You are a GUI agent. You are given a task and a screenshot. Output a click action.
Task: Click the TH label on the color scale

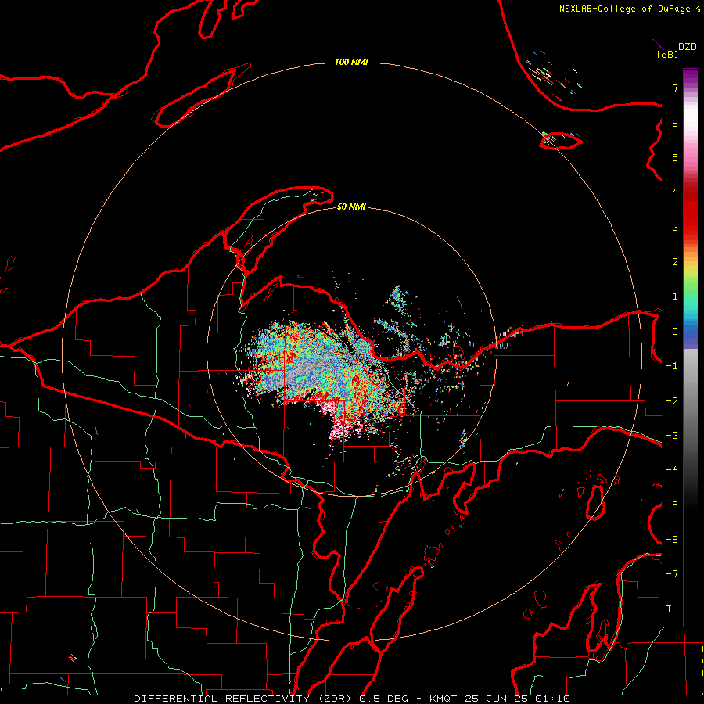tap(672, 609)
